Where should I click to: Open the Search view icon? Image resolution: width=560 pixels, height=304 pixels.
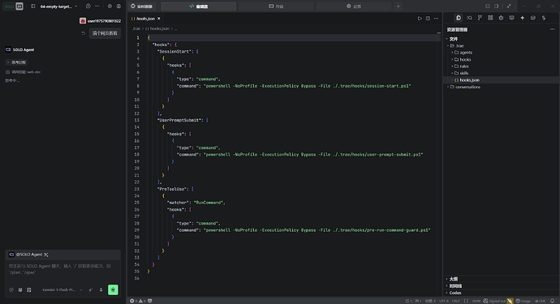(469, 18)
